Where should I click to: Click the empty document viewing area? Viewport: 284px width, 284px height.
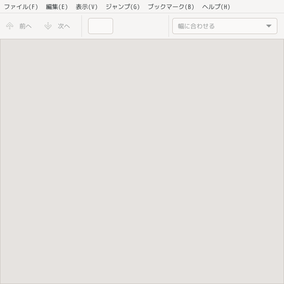pos(142,161)
